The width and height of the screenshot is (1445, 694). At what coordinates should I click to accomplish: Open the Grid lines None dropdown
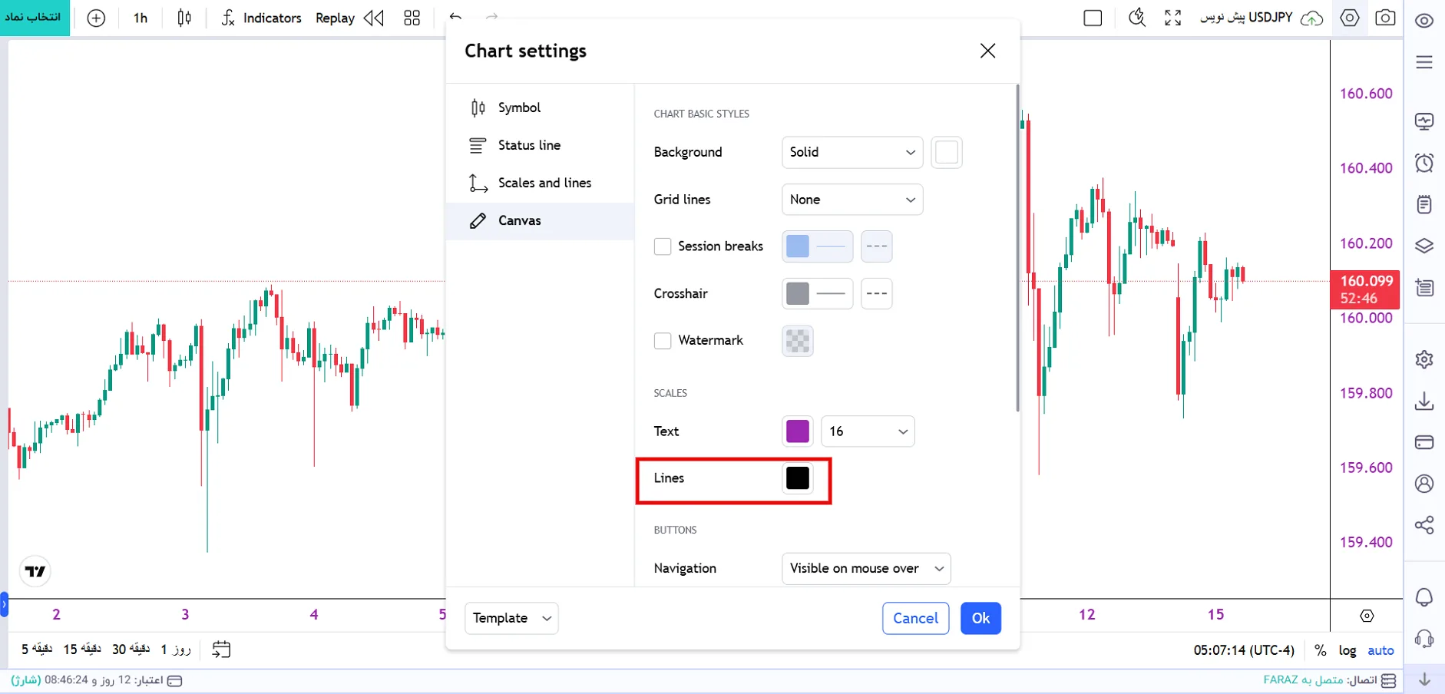pyautogui.click(x=852, y=200)
